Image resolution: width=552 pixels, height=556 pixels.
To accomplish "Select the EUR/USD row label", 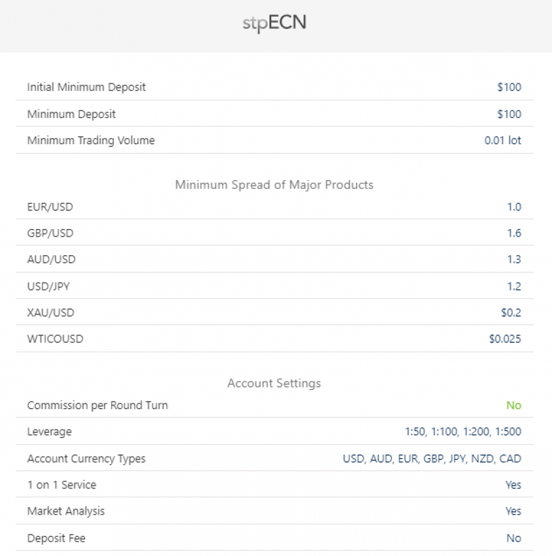I will coord(50,207).
